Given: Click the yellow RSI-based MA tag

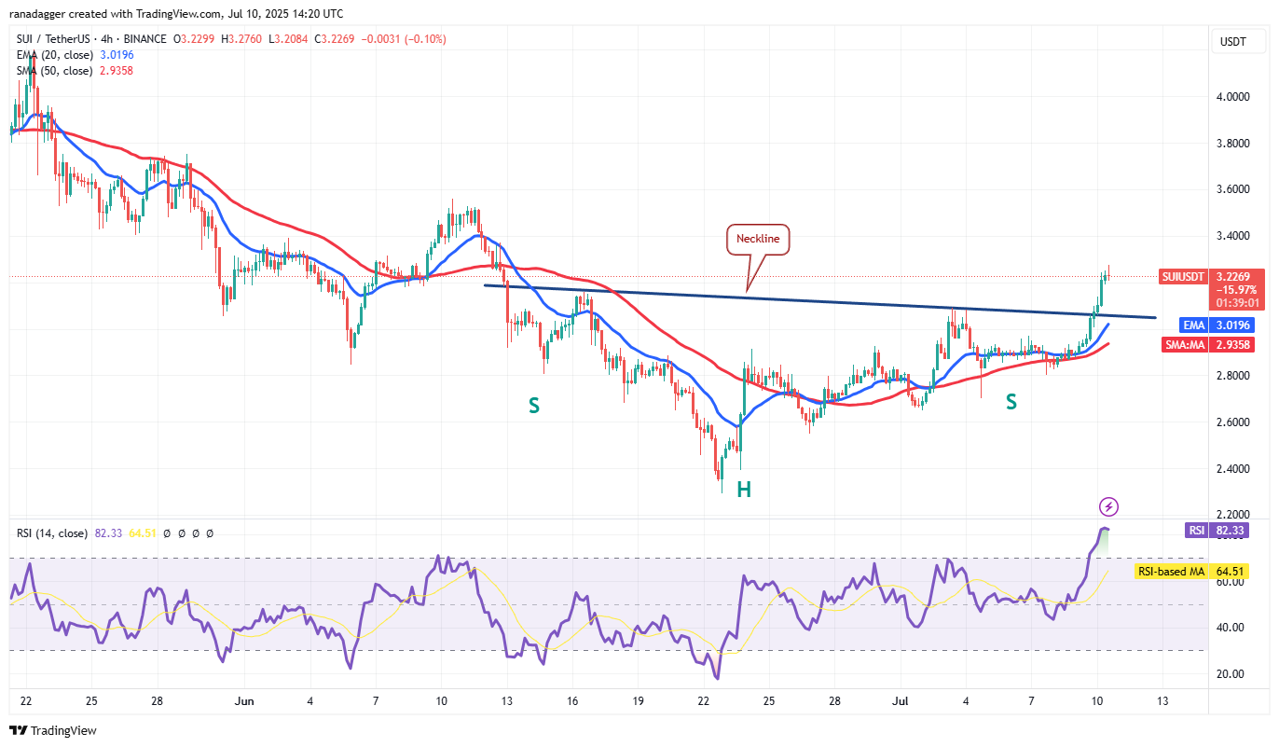Looking at the screenshot, I should pyautogui.click(x=1190, y=572).
